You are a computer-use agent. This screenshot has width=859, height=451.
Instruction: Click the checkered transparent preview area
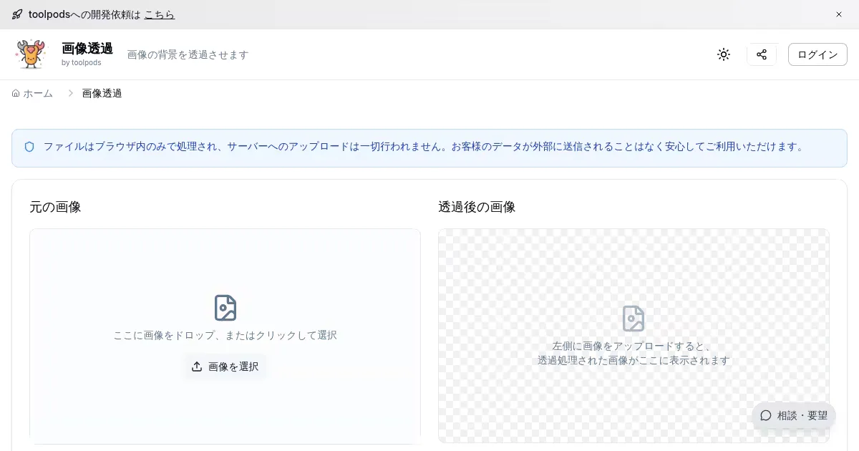click(x=634, y=272)
